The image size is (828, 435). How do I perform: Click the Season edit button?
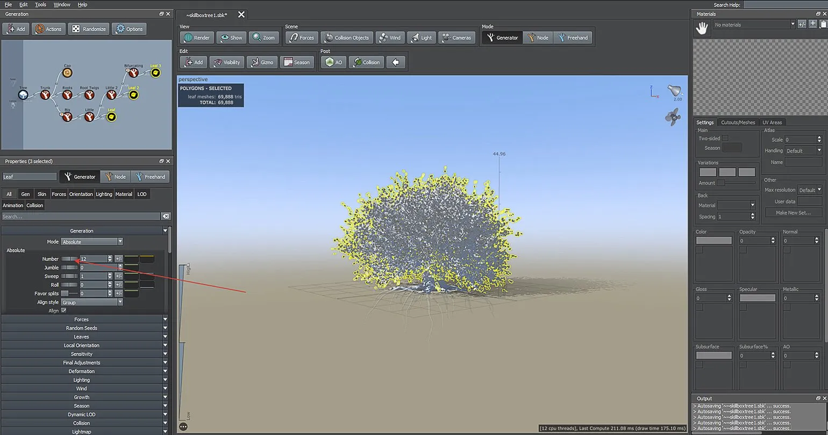296,62
